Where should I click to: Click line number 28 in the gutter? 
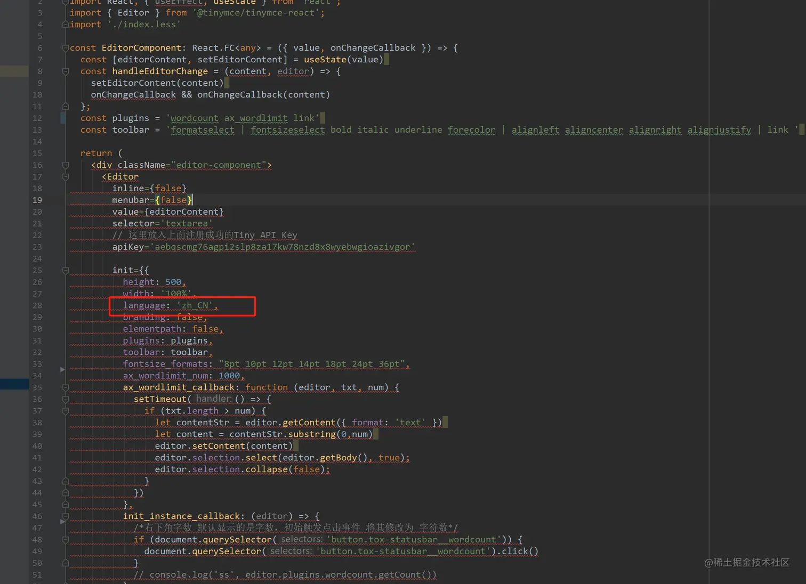37,306
